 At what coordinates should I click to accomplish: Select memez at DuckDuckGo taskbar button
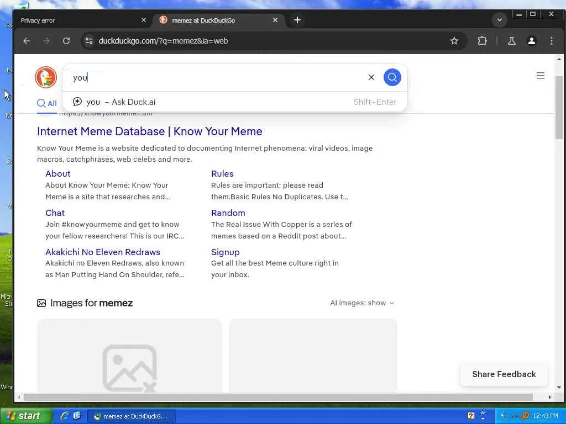(132, 416)
